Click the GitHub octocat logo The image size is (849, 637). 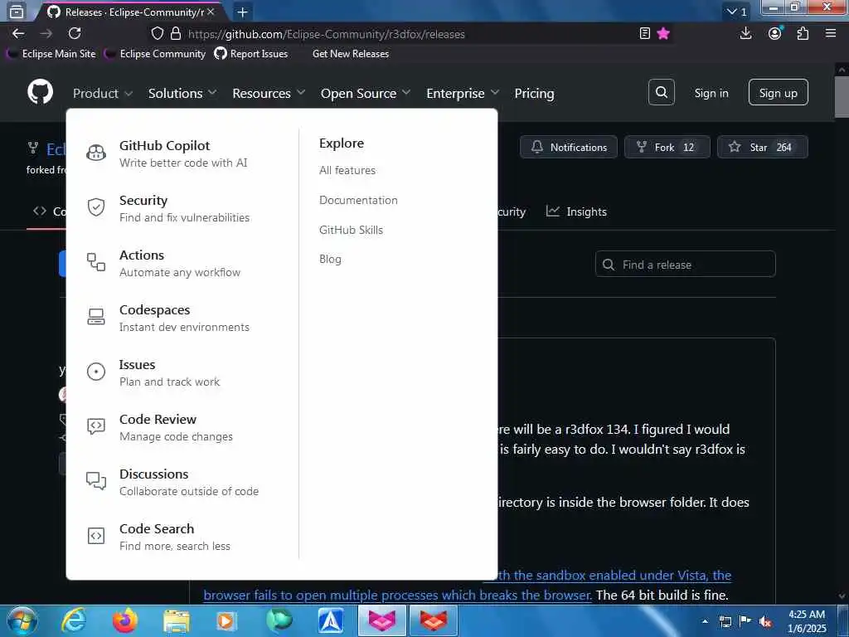pos(40,92)
